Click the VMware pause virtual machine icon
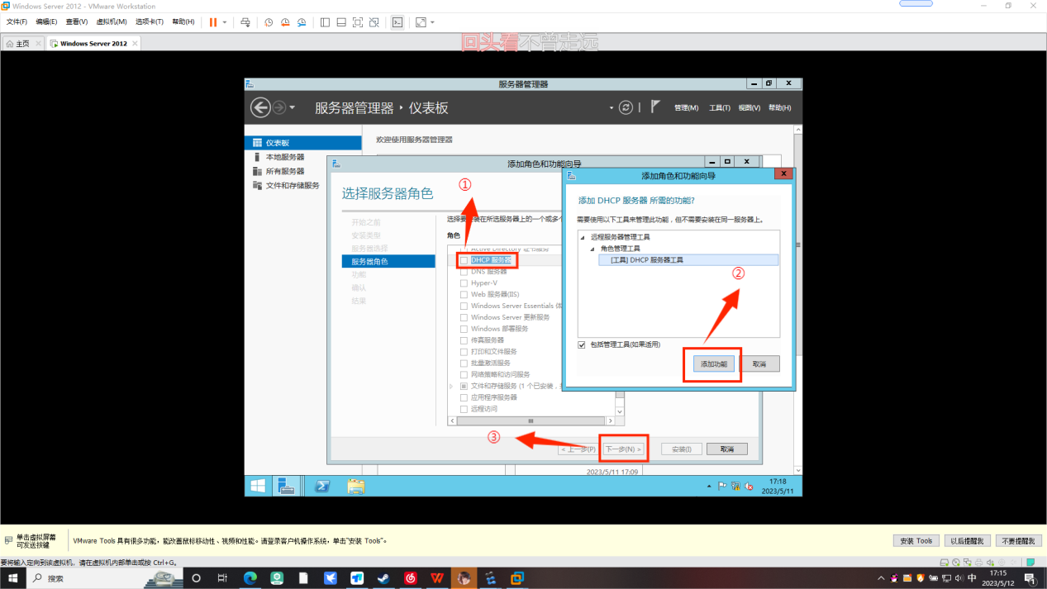1047x589 pixels. (213, 22)
